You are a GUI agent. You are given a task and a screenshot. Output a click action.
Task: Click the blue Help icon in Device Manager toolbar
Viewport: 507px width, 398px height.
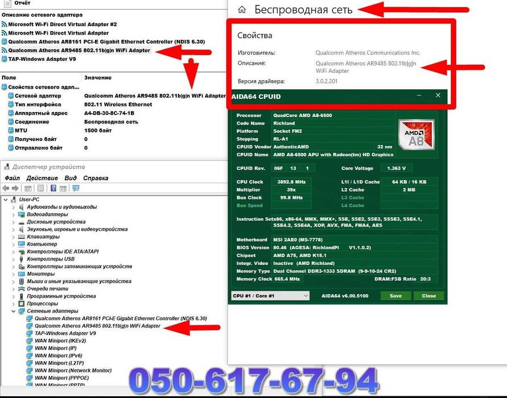pos(53,188)
